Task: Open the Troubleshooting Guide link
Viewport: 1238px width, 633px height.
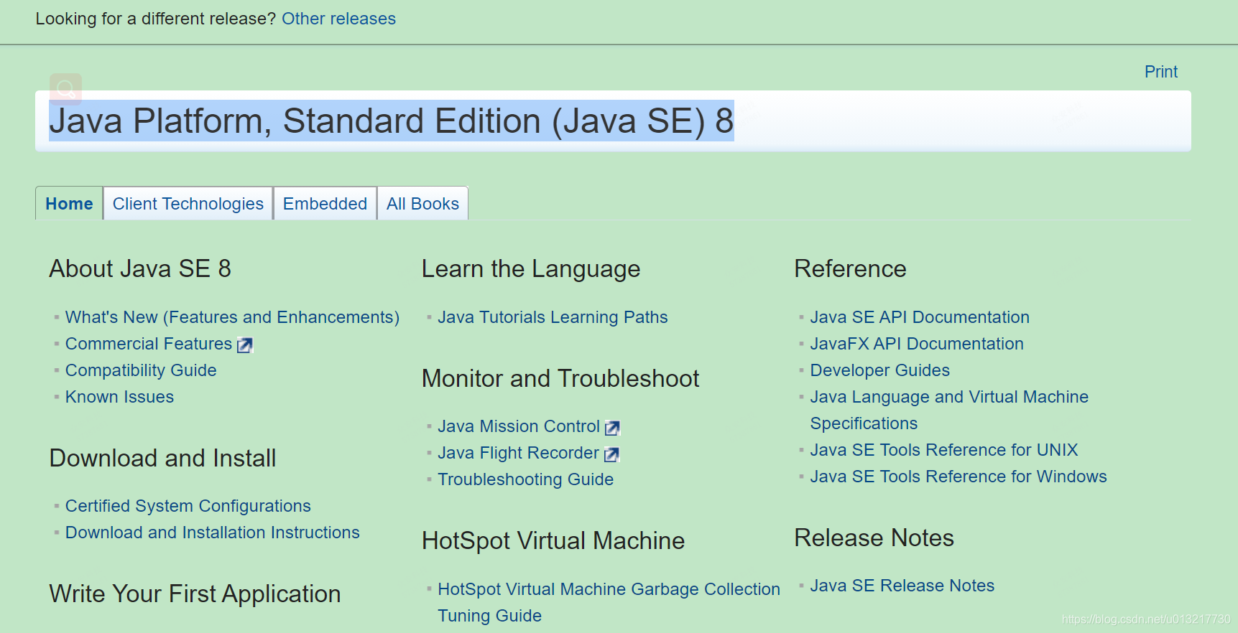Action: pyautogui.click(x=526, y=479)
